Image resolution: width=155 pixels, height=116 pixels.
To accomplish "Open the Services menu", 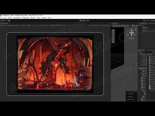I will coord(33,18).
